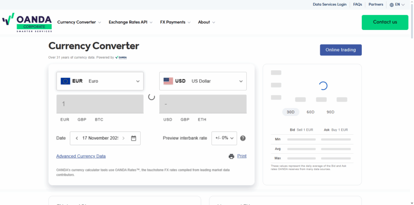Open the calendar date picker icon
This screenshot has height=205, width=414.
(134, 138)
